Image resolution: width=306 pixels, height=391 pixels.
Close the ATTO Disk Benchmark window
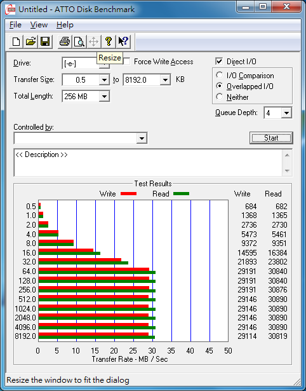[286, 7]
